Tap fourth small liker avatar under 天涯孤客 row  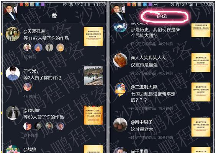click(60, 47)
